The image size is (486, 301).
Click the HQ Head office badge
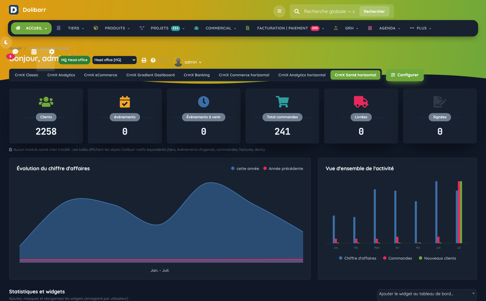[74, 60]
